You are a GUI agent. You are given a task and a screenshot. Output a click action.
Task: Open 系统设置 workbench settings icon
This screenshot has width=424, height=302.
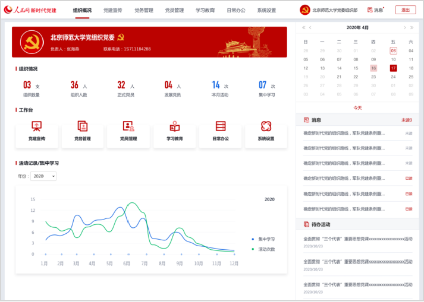(266, 126)
